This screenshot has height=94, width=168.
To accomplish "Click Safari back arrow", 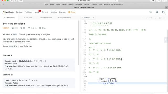I will click(x=12, y=1).
